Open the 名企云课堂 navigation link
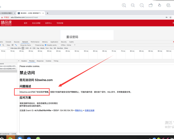 pos(36,23)
